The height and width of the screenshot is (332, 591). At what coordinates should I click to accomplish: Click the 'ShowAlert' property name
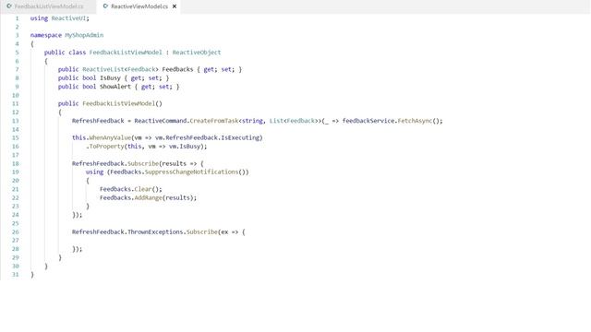[x=115, y=87]
